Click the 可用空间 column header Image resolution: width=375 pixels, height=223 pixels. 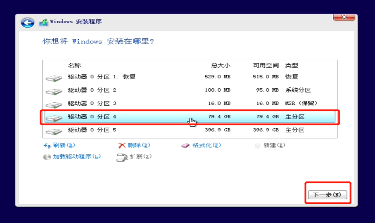266,65
